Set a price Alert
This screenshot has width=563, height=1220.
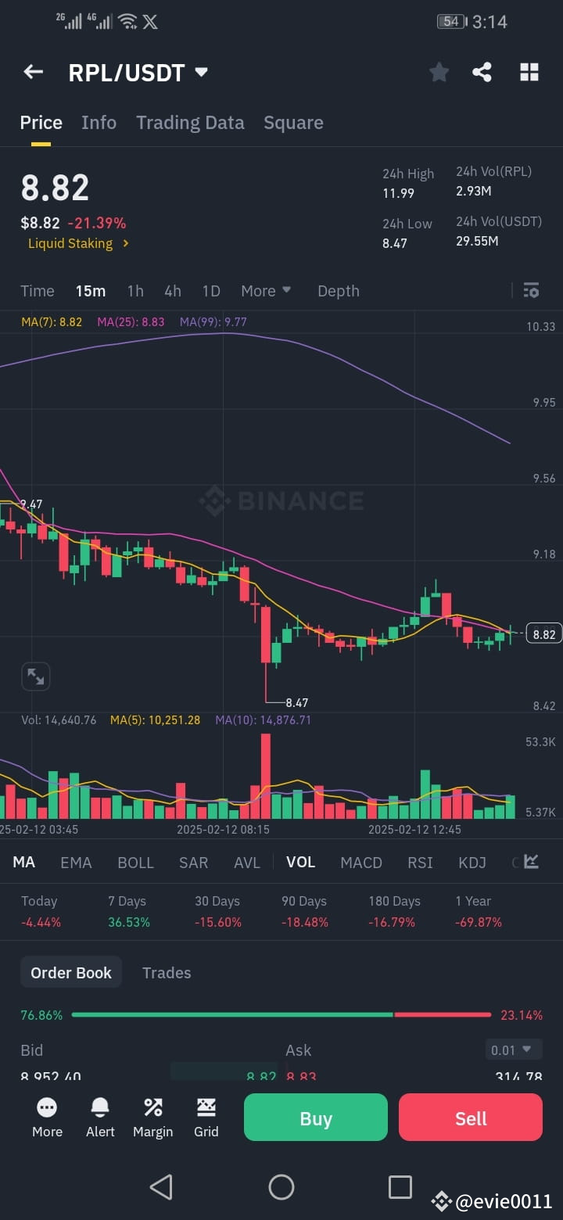click(x=100, y=1117)
